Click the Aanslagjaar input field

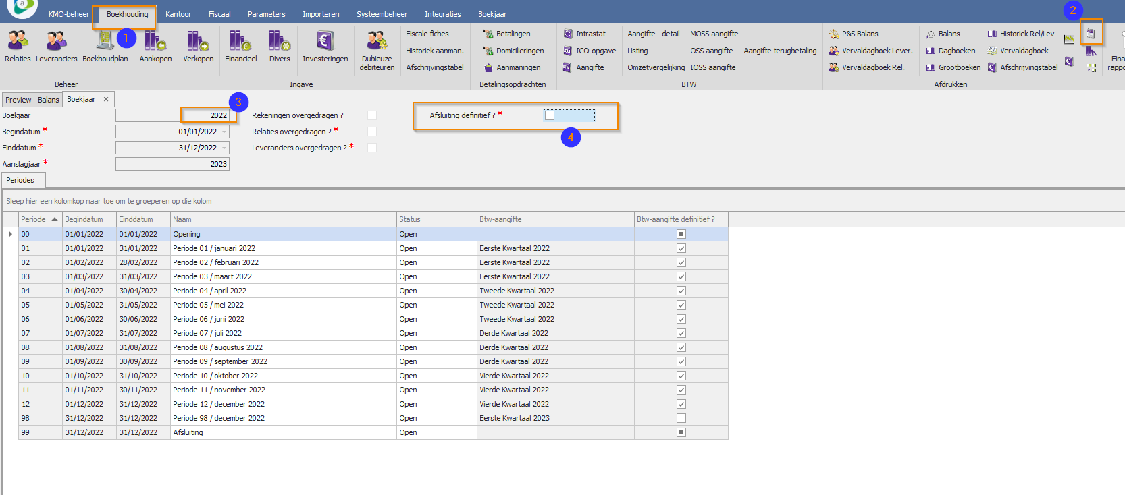(x=172, y=164)
